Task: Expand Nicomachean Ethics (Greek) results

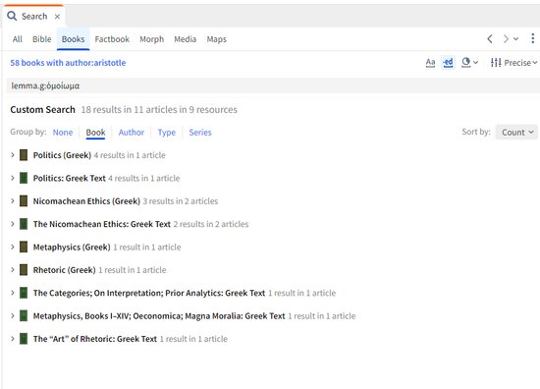Action: (13, 200)
